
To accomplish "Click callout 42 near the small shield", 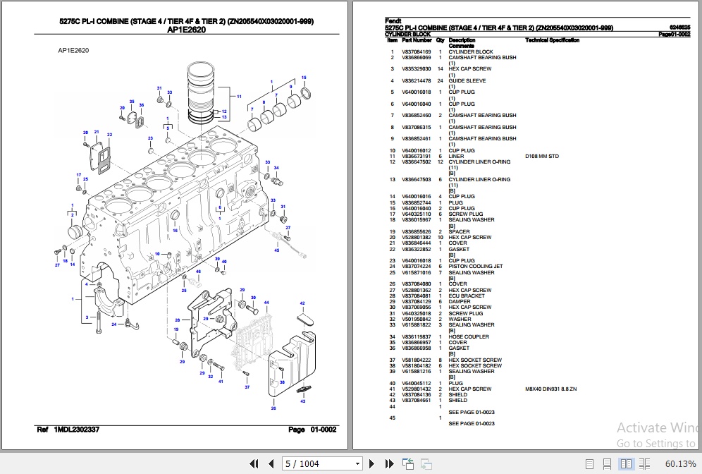I will [x=302, y=303].
